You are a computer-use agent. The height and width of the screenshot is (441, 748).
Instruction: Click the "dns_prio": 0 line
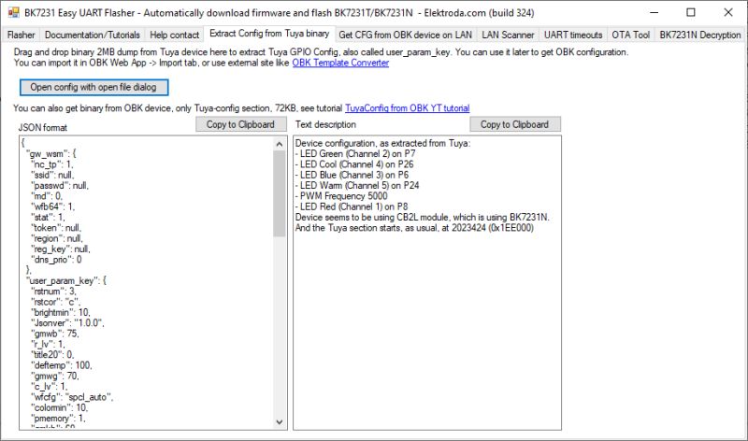tap(56, 260)
